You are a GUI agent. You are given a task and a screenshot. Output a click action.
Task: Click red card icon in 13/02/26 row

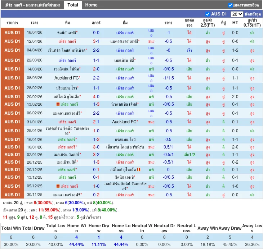[58, 104]
